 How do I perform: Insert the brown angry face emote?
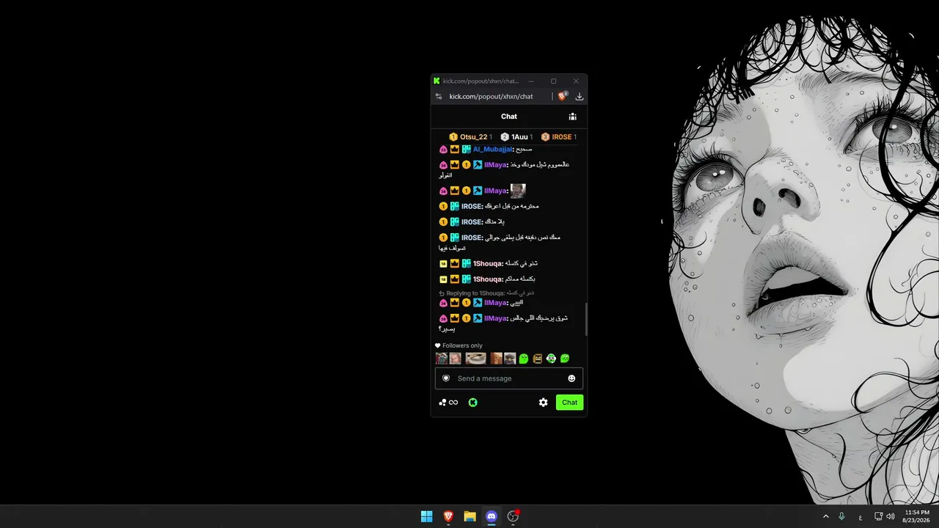click(x=538, y=359)
